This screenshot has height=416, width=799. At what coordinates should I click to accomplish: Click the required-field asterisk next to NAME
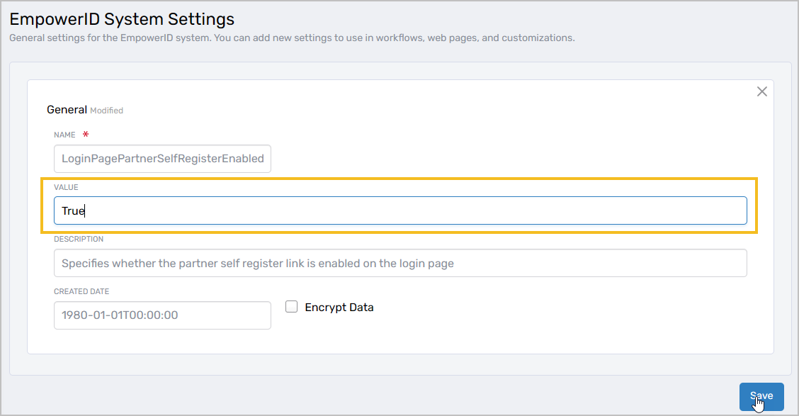[85, 134]
